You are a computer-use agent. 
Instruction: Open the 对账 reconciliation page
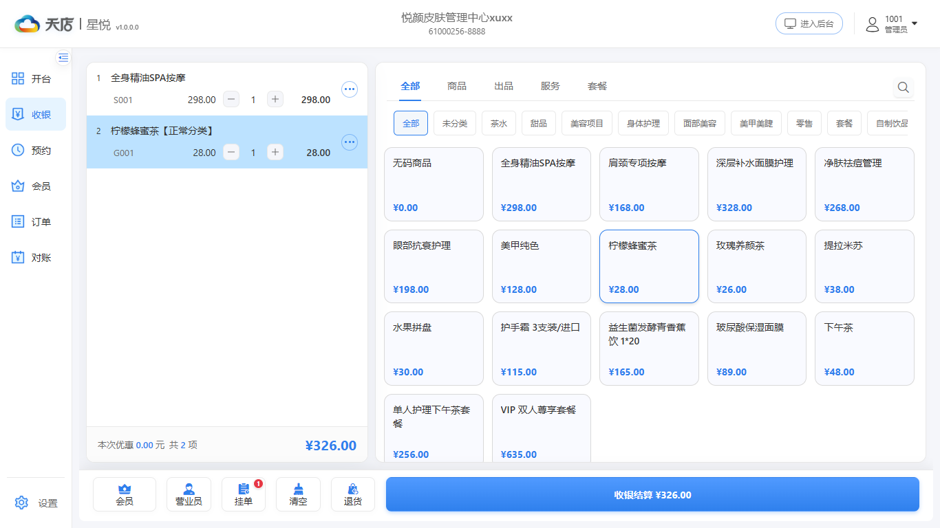pyautogui.click(x=36, y=258)
